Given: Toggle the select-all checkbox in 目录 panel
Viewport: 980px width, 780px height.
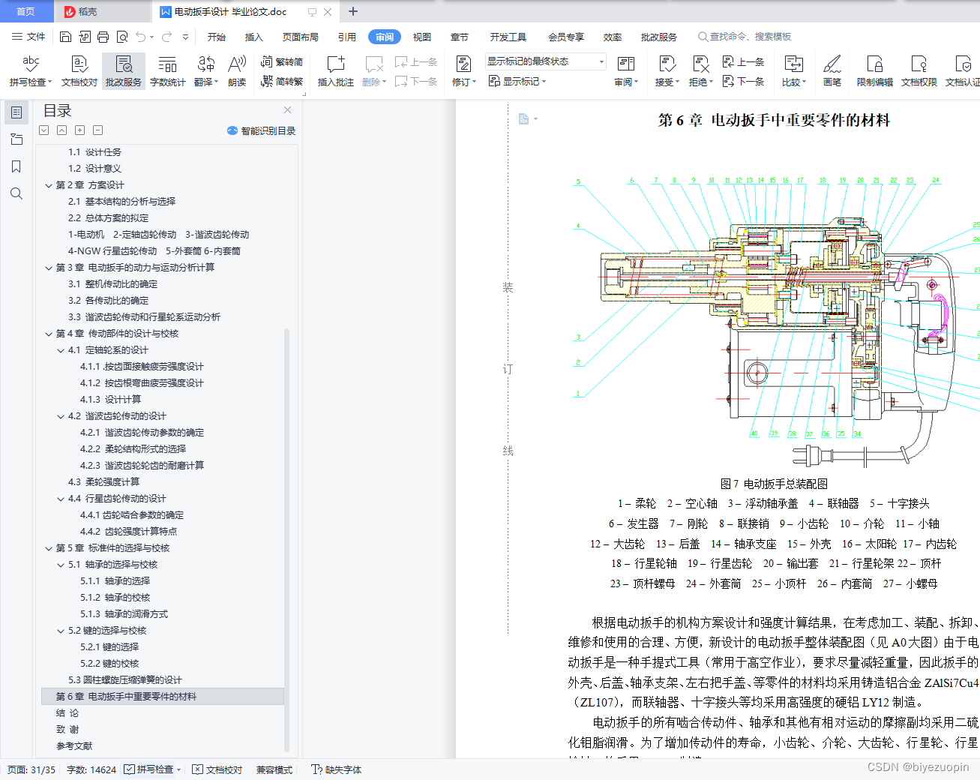Looking at the screenshot, I should tap(43, 130).
